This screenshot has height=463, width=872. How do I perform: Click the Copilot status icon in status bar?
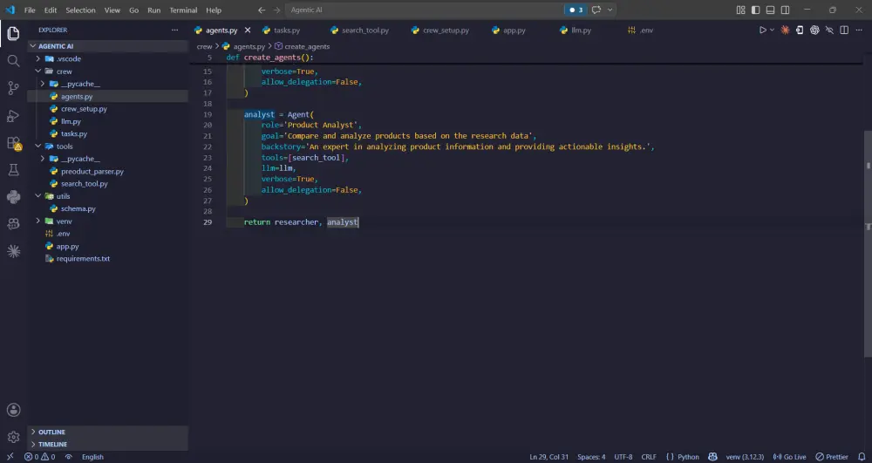pyautogui.click(x=712, y=457)
